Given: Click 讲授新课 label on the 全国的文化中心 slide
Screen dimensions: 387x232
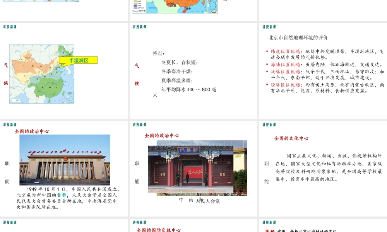Looking at the screenshot, I should [269, 125].
